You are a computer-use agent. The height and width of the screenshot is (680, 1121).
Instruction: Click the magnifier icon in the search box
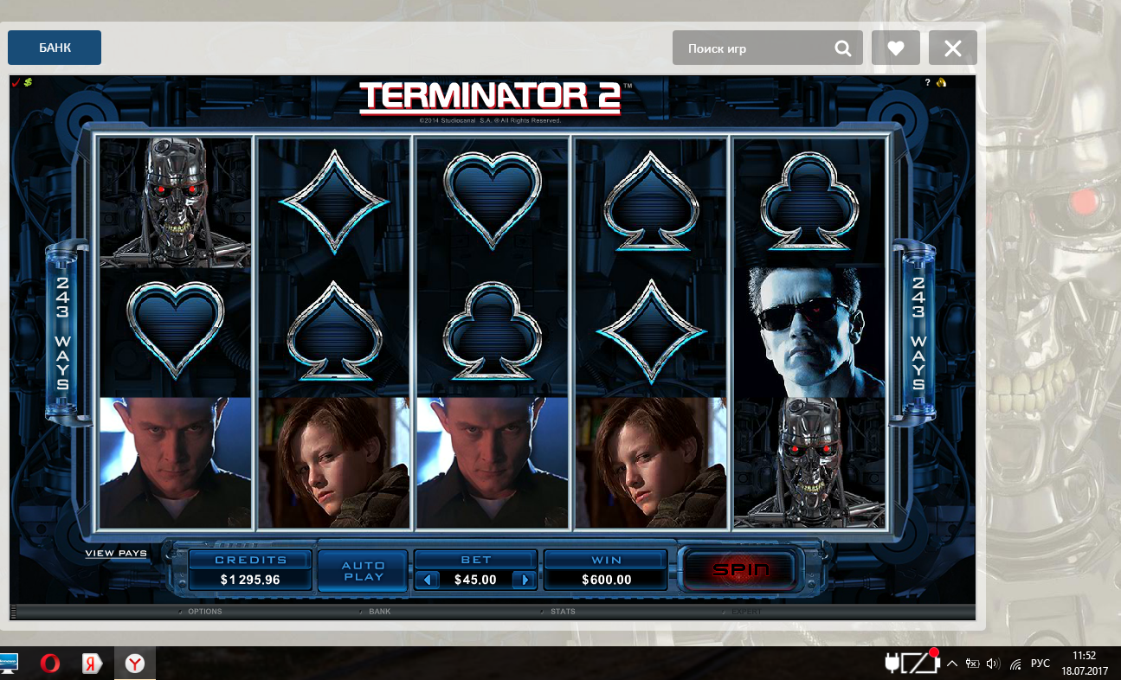tap(842, 48)
